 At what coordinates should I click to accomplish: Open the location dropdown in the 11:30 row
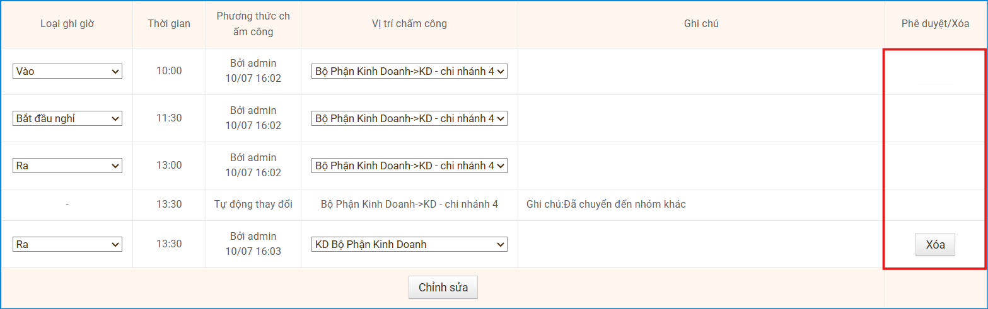click(409, 118)
